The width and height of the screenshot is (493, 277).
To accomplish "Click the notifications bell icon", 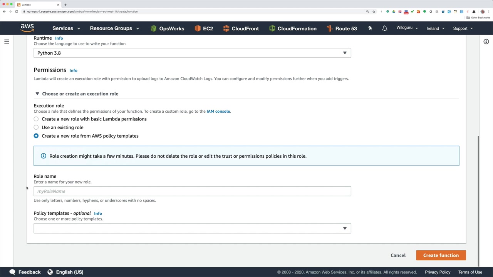I will (384, 28).
